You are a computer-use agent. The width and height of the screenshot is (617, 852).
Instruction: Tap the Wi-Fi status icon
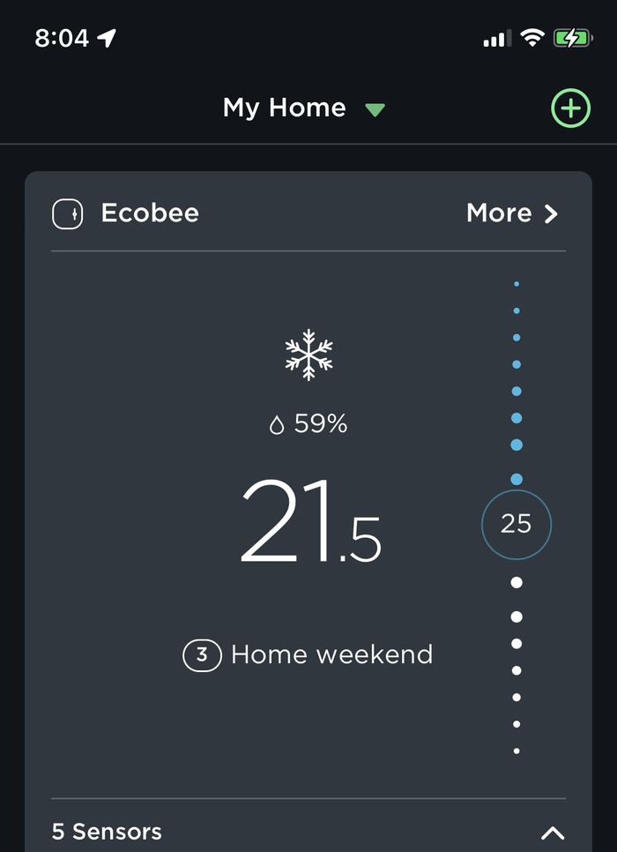pyautogui.click(x=532, y=38)
